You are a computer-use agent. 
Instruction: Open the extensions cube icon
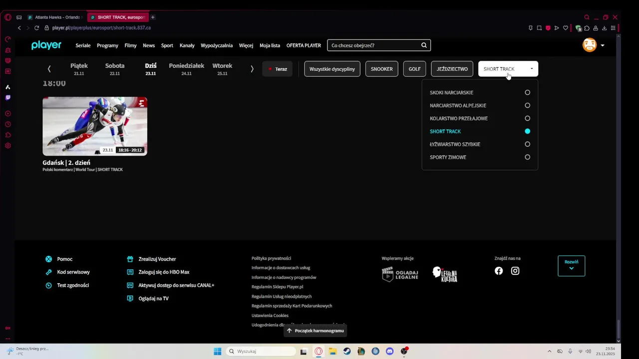587,28
